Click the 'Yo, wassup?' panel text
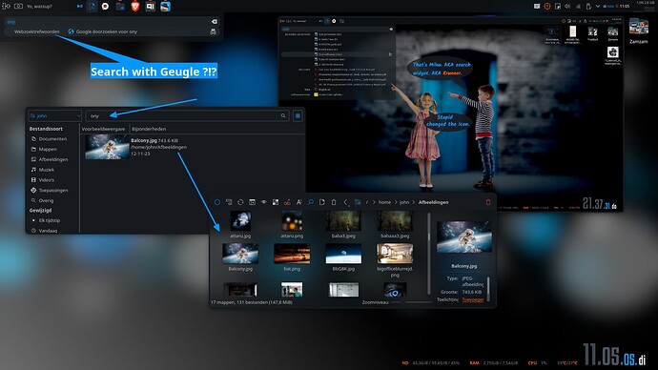 coord(40,7)
